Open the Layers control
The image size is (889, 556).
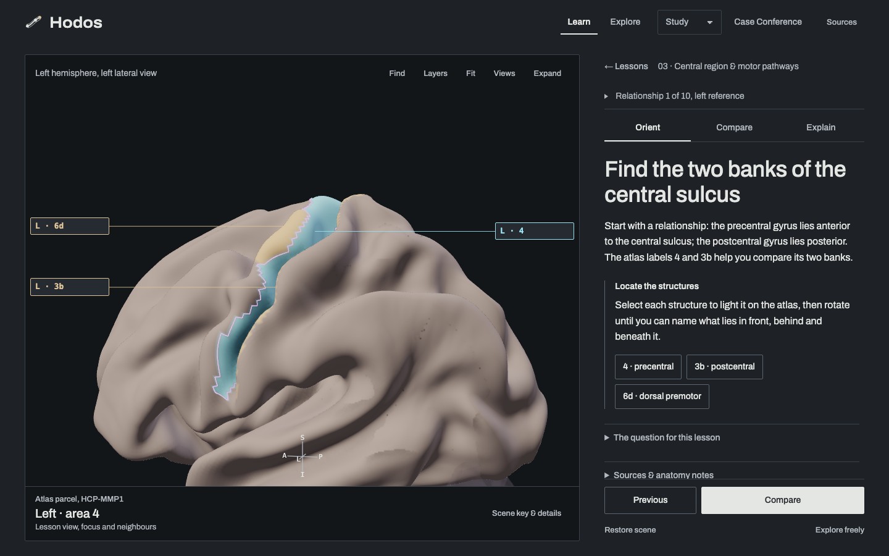[x=435, y=74]
